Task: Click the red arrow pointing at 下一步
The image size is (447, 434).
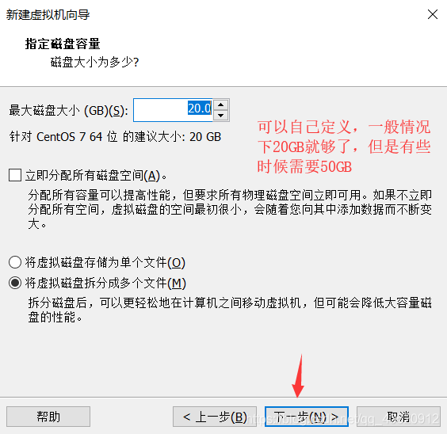Action: tap(298, 375)
